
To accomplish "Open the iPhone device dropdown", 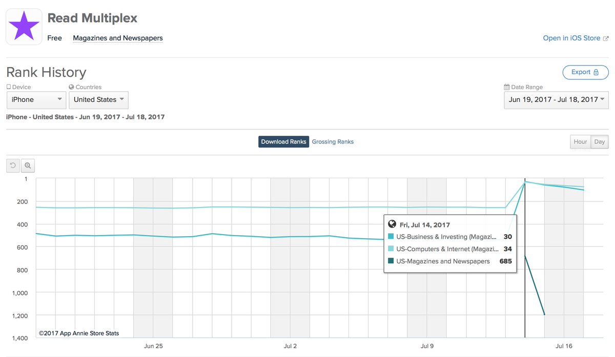I will point(36,100).
